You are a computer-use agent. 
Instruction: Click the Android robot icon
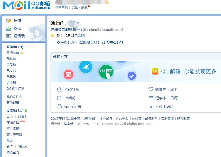pos(60,107)
